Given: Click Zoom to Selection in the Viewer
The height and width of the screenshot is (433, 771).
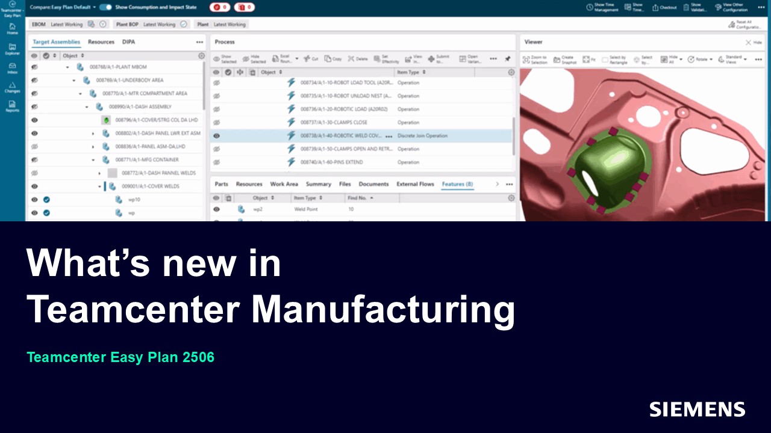Looking at the screenshot, I should 535,59.
